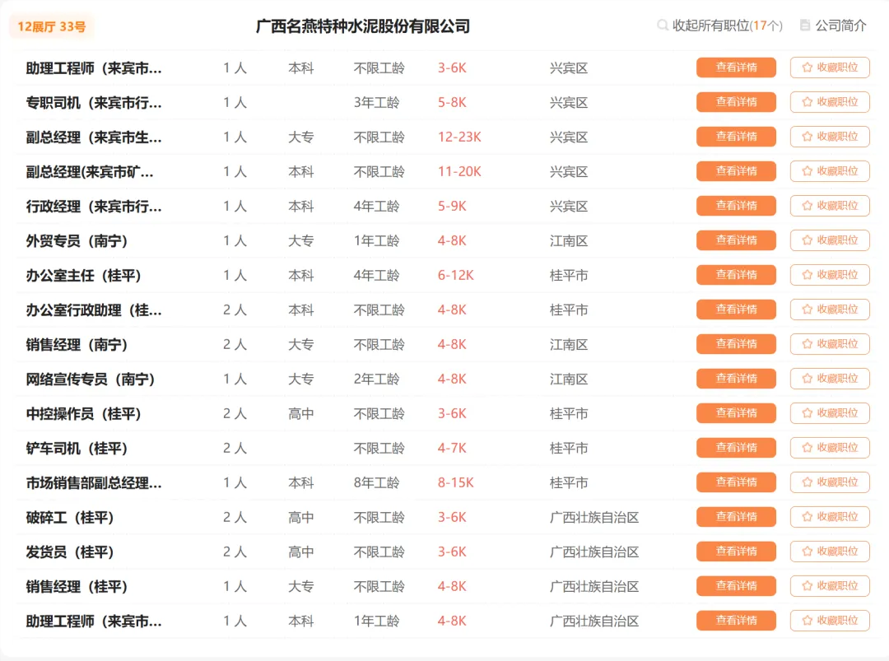Viewport: 889px width, 661px height.
Task: View details of the 专职司机 job
Action: pos(736,102)
